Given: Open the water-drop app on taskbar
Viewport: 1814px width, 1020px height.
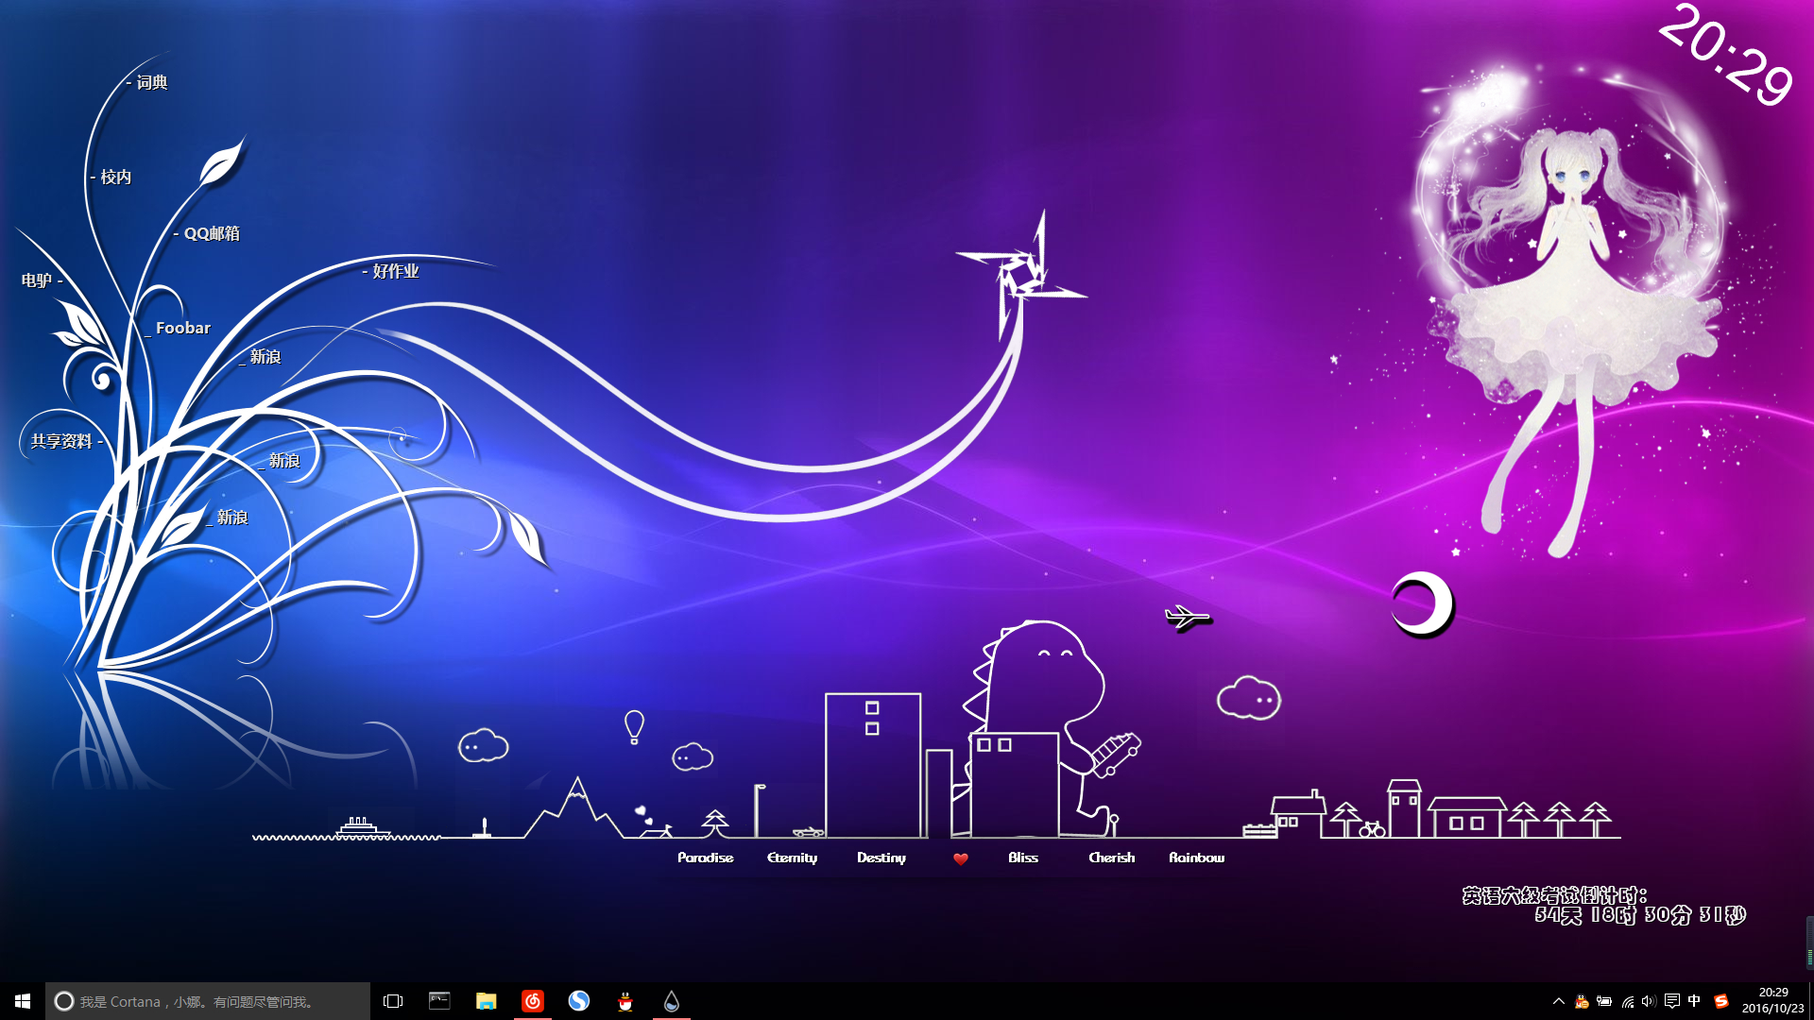Looking at the screenshot, I should click(672, 1001).
